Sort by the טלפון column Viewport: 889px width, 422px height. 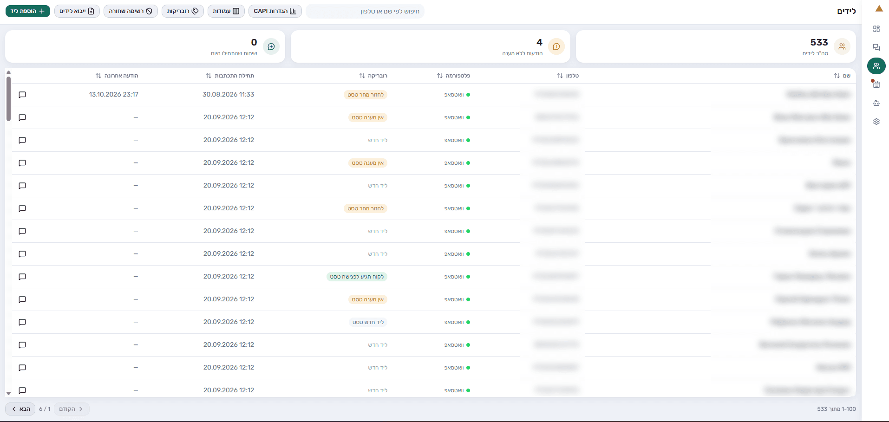[x=568, y=76]
